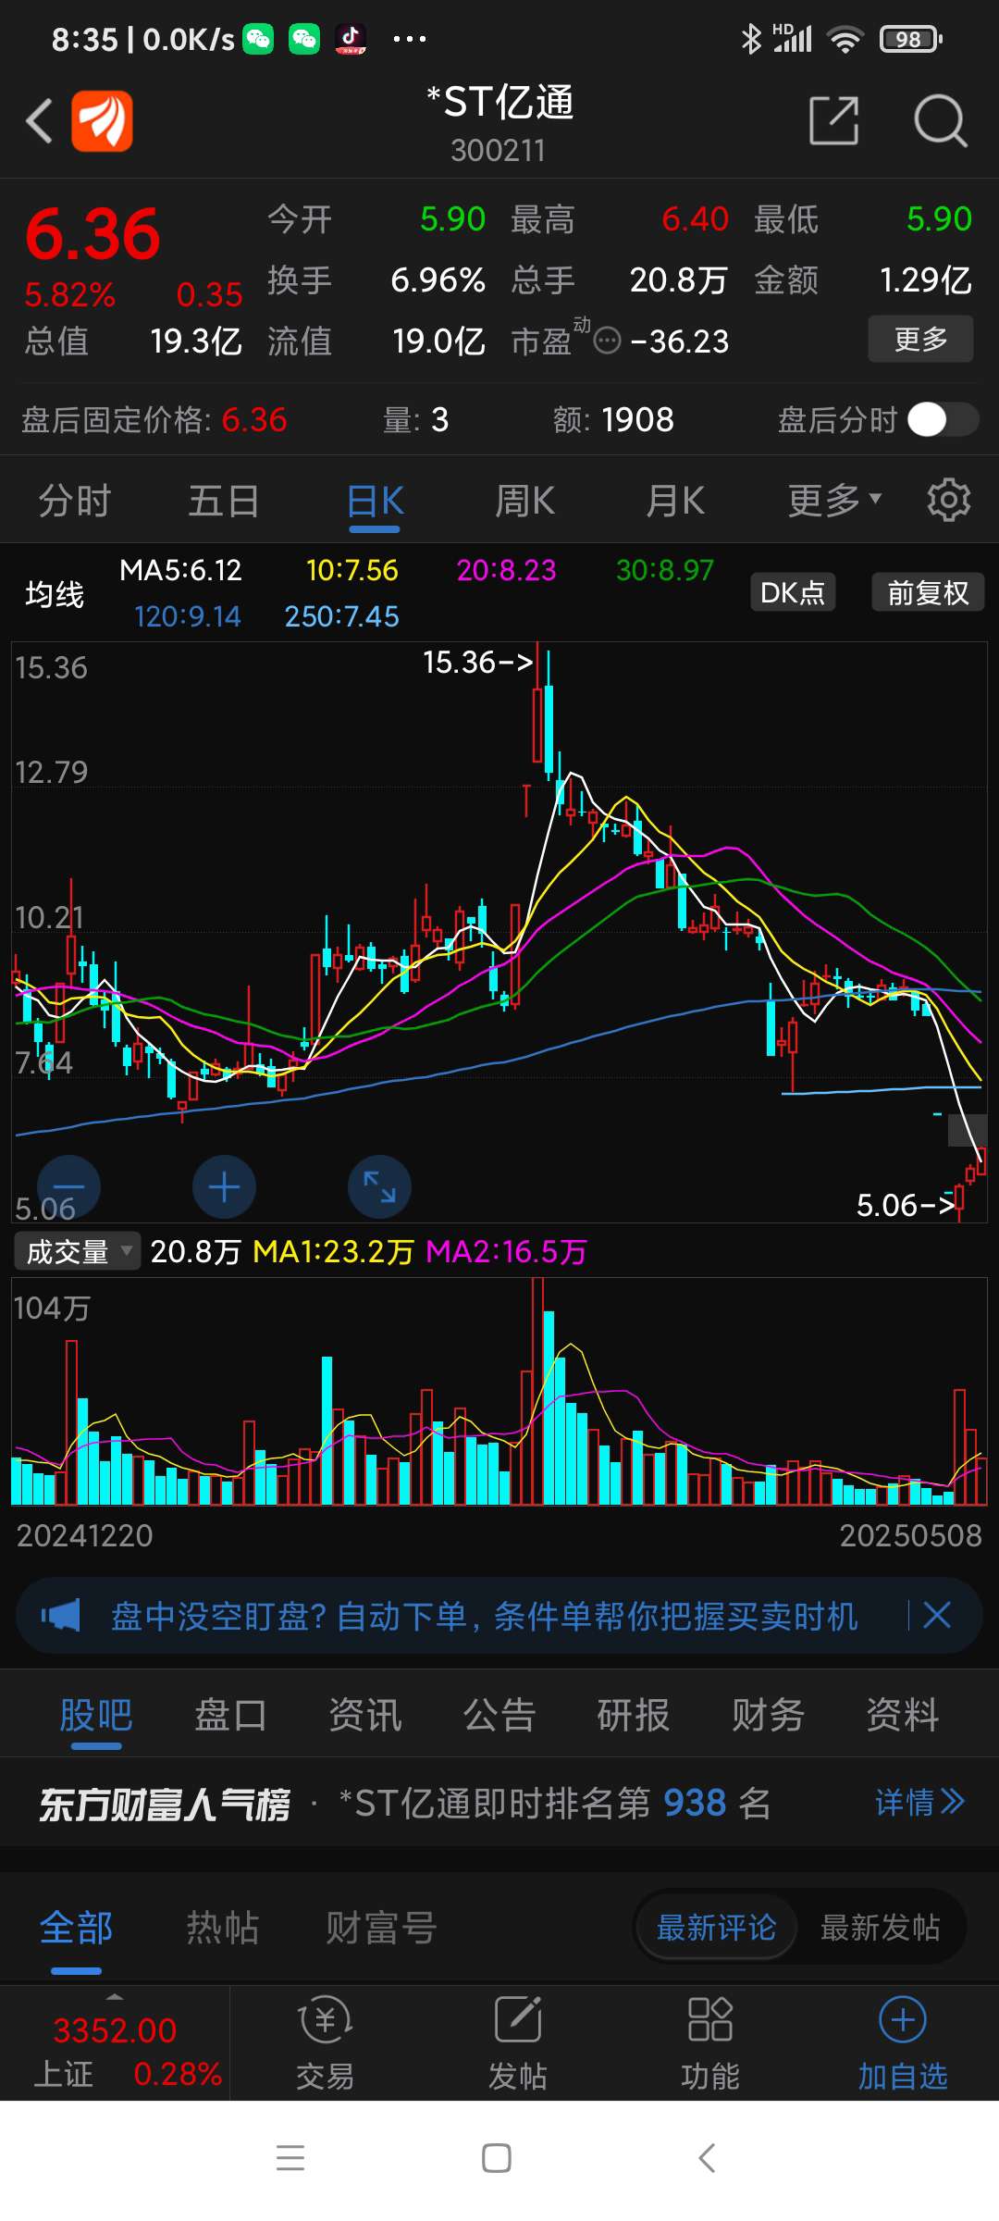The width and height of the screenshot is (999, 2221).
Task: Switch to 五日 chart tab
Action: (224, 501)
